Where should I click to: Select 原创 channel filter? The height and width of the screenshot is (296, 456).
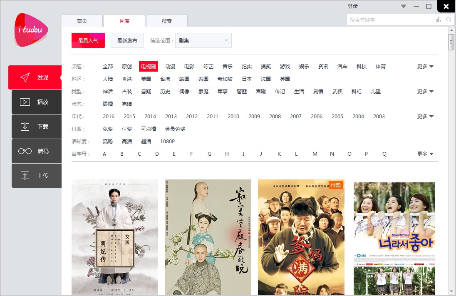tap(127, 66)
